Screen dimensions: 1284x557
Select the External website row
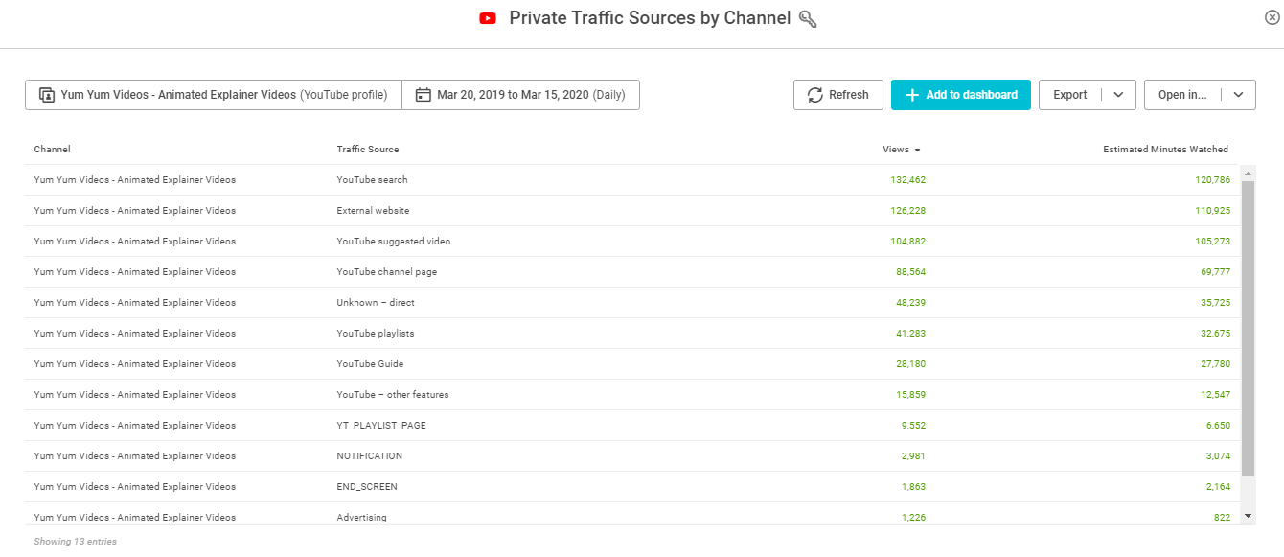click(x=632, y=211)
